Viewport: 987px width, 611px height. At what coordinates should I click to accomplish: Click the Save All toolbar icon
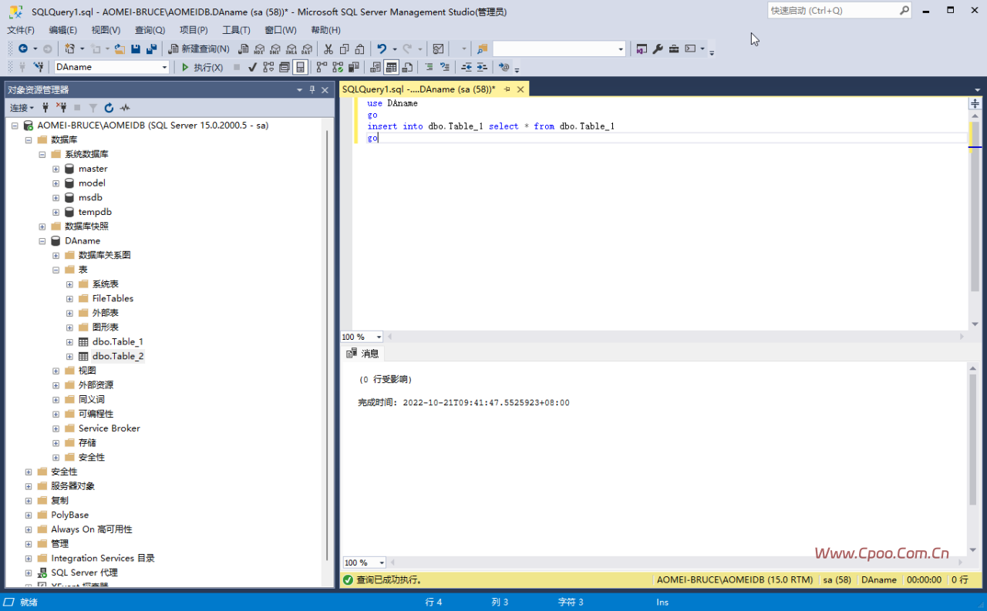tap(151, 49)
